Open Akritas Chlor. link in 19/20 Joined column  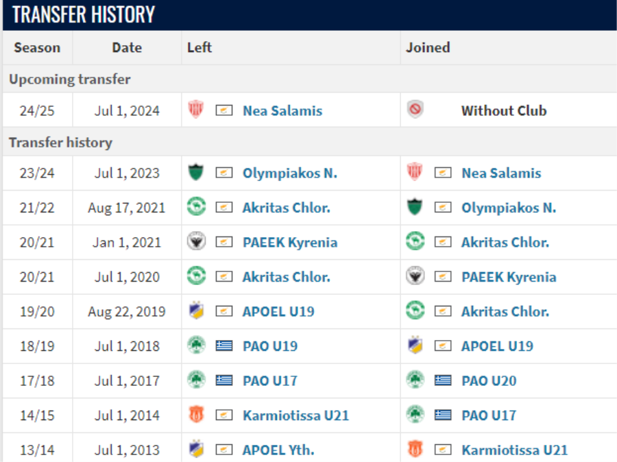(x=505, y=312)
